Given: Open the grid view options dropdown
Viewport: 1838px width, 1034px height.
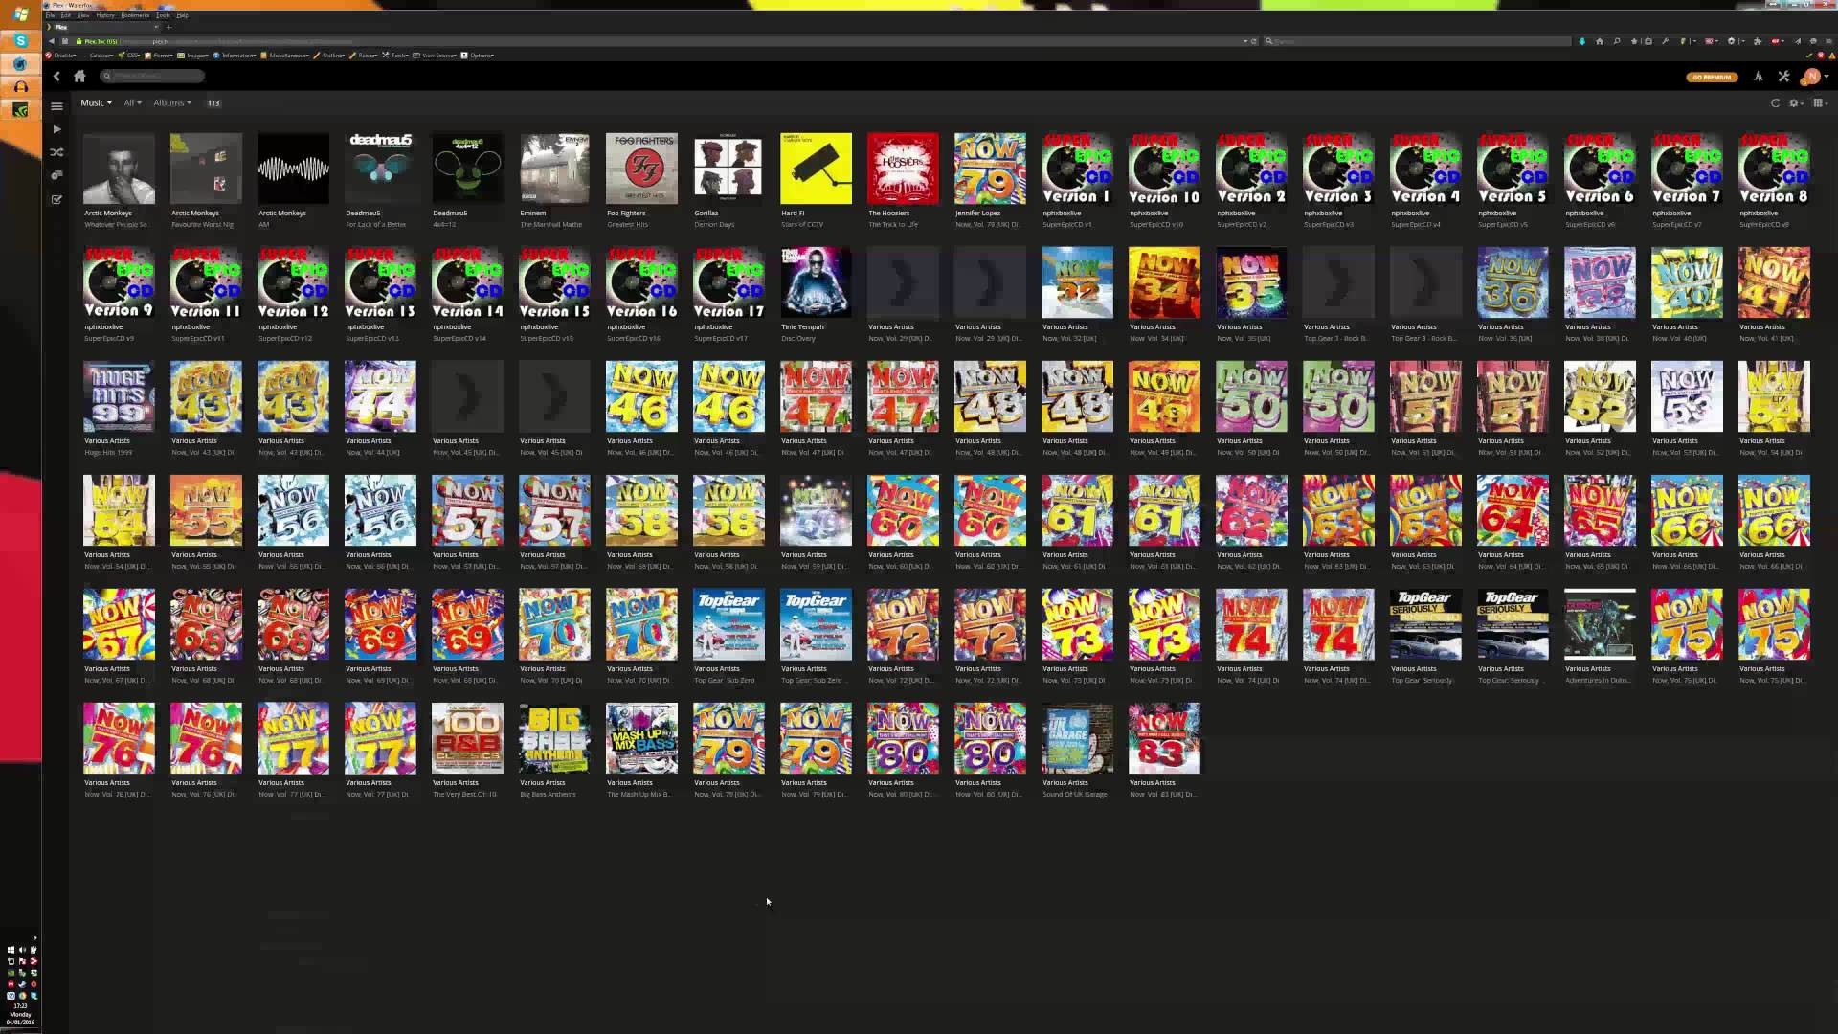Looking at the screenshot, I should point(1820,102).
